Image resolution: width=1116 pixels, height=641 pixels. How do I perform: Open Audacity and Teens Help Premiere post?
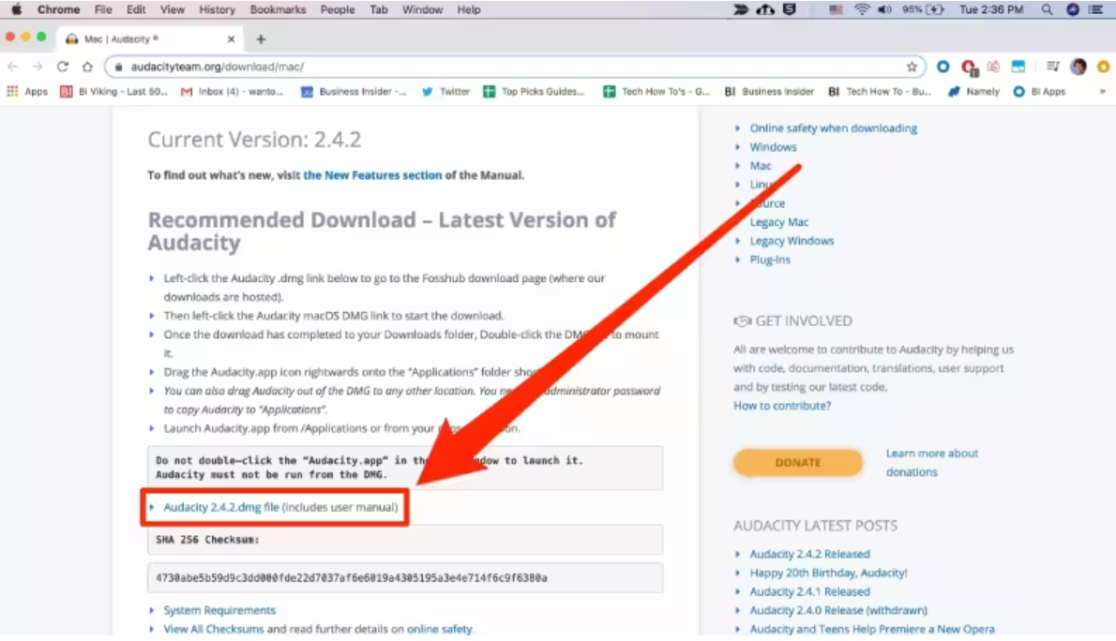click(872, 629)
